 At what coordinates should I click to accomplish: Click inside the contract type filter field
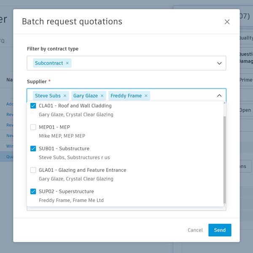[x=143, y=63]
